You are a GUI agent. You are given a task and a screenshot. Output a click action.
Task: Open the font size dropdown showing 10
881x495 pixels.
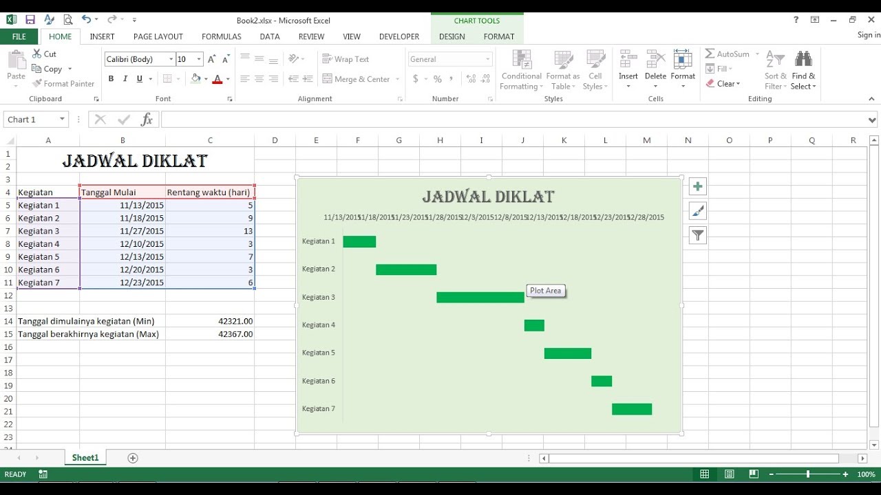click(199, 60)
